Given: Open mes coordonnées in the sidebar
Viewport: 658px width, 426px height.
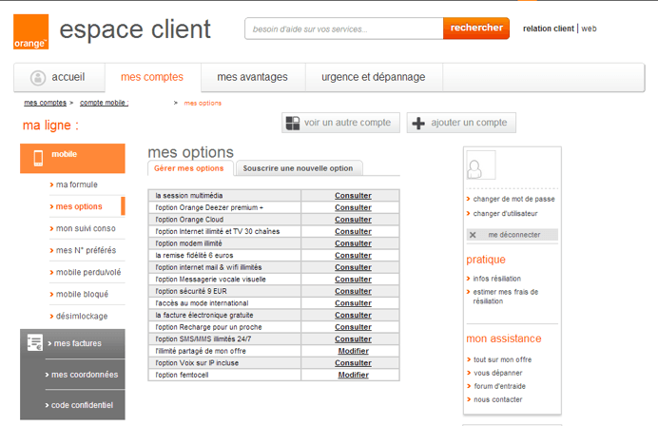Looking at the screenshot, I should pyautogui.click(x=86, y=375).
